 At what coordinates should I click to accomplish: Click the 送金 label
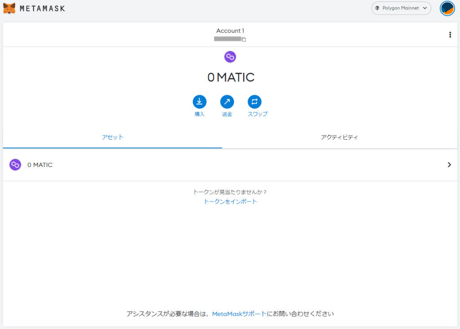tap(227, 114)
